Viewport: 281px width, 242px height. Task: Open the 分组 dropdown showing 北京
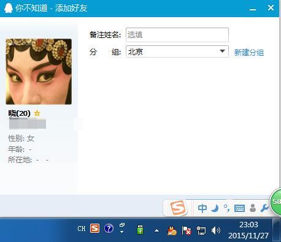coord(177,51)
